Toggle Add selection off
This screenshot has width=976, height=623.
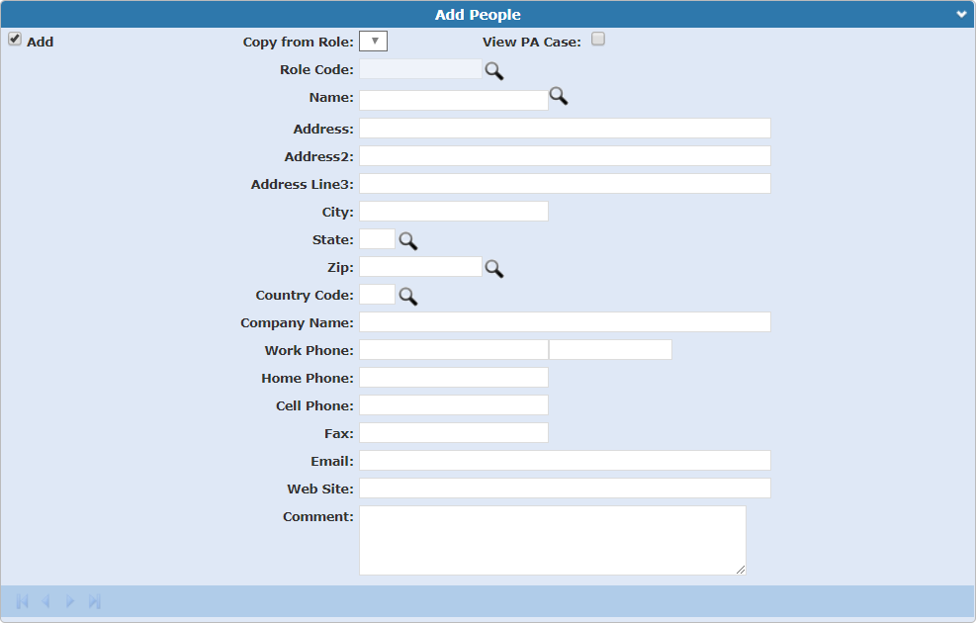pyautogui.click(x=14, y=39)
